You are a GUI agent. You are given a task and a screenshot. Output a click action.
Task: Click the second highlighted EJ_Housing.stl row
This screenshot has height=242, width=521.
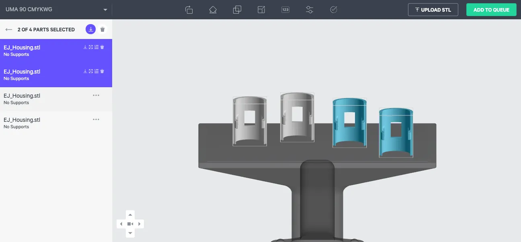click(x=56, y=75)
